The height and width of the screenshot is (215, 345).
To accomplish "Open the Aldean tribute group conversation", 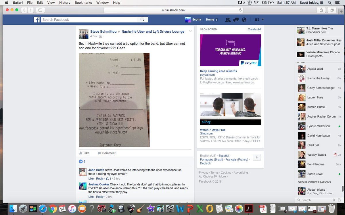I will [x=319, y=191].
